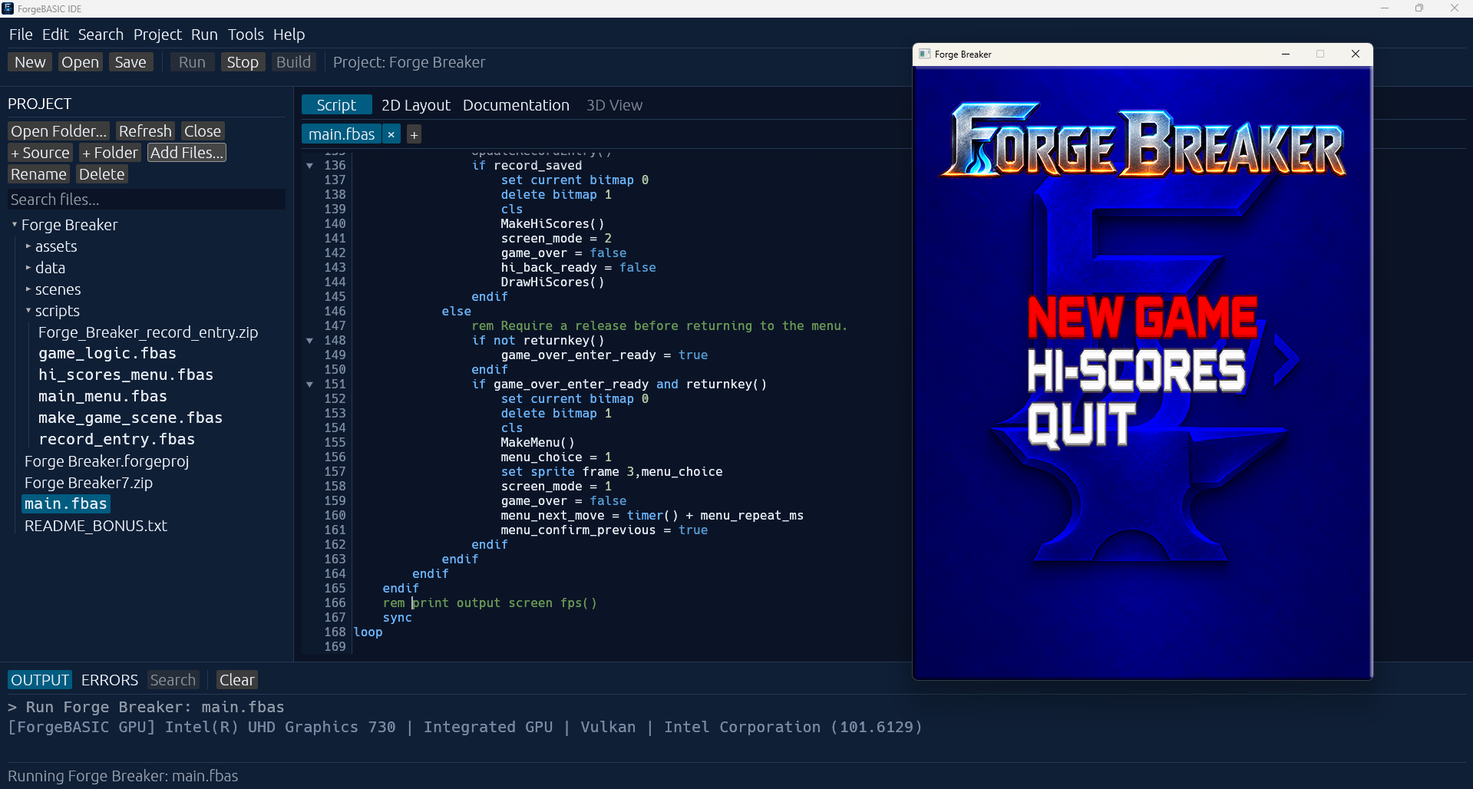
Task: Add a new editor tab with plus button
Action: (414, 134)
